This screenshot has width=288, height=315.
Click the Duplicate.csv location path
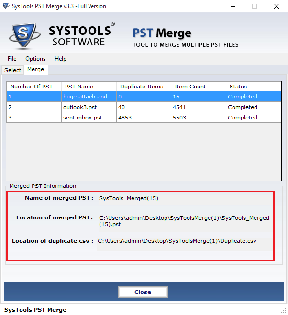[177, 241]
